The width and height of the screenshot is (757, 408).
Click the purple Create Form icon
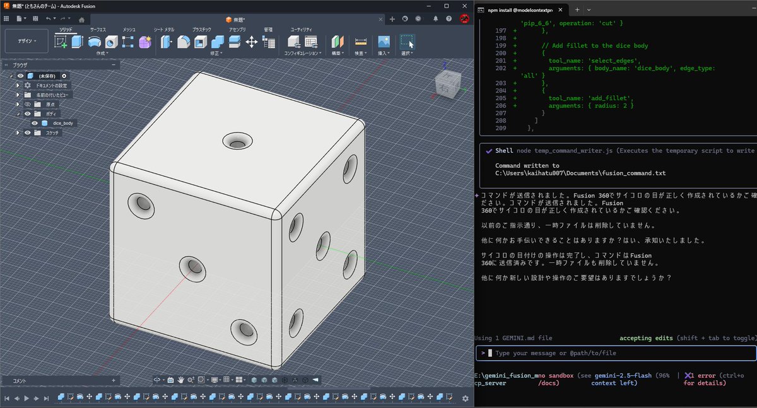click(x=145, y=42)
